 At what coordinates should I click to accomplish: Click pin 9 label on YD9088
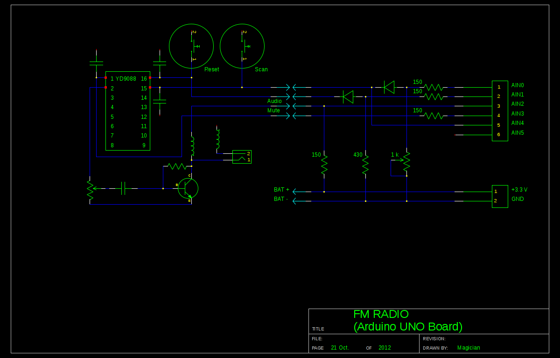144,145
